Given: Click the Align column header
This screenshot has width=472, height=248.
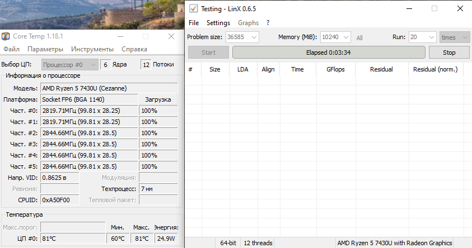Looking at the screenshot, I should click(x=268, y=69).
